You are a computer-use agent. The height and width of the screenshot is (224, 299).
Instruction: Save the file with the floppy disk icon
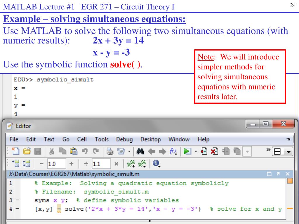[38, 152]
